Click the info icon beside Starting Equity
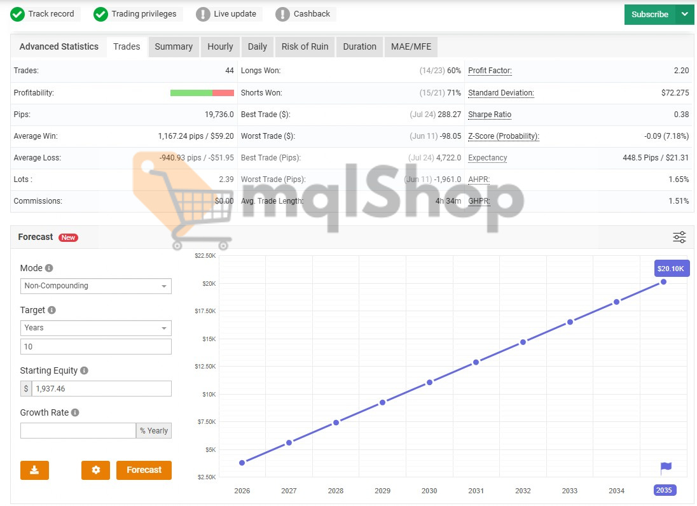 click(x=84, y=370)
